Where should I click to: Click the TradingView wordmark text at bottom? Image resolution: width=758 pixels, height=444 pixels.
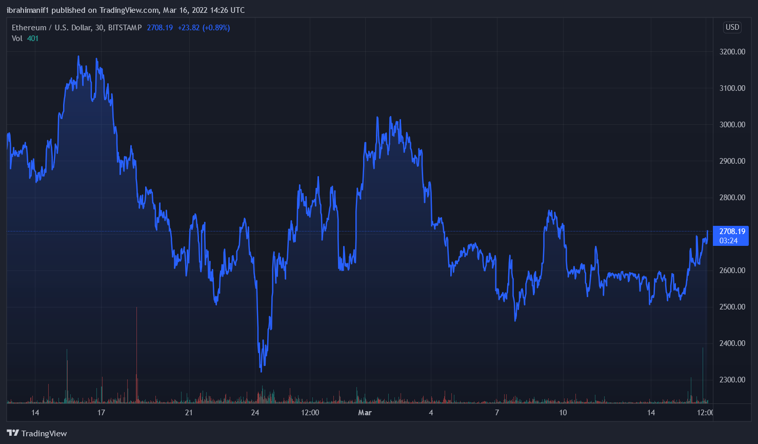(44, 434)
